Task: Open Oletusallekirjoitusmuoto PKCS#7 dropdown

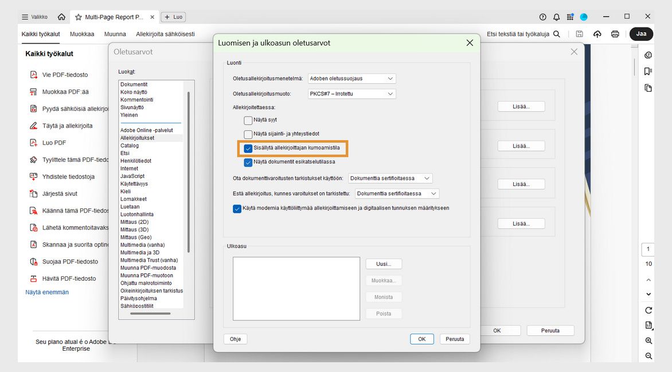Action: pos(352,94)
